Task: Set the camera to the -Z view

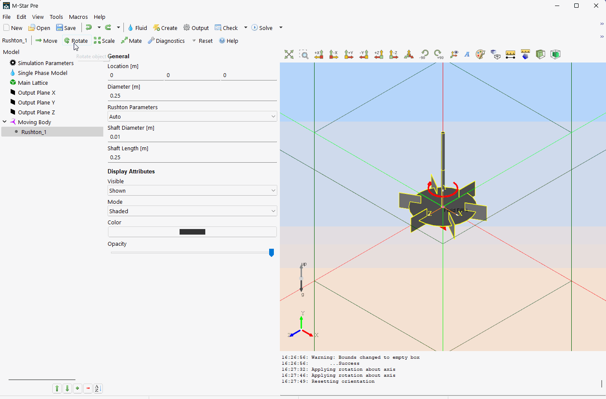Action: [394, 54]
